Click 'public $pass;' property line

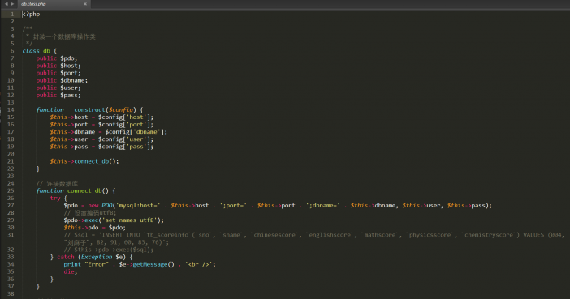tap(58, 95)
